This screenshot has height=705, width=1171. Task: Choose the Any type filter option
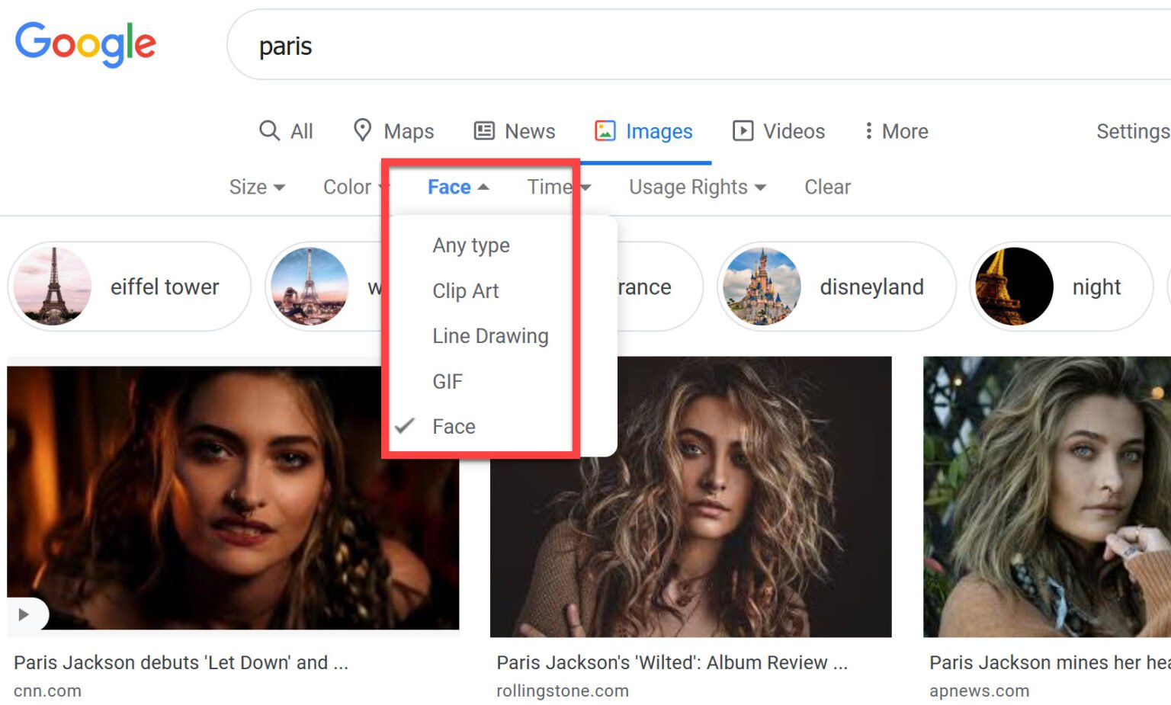[x=471, y=245]
